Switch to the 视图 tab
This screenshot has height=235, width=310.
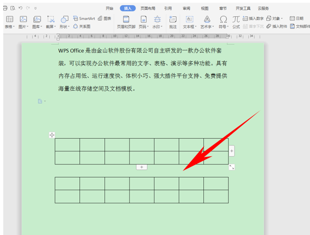tap(204, 8)
